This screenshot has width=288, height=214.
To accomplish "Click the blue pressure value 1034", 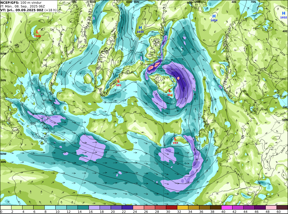I will 140,32.
